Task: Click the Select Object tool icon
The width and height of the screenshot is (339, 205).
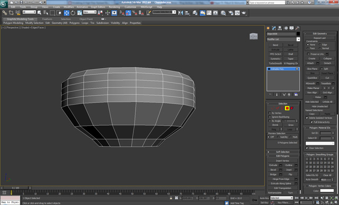Action: [x=39, y=13]
